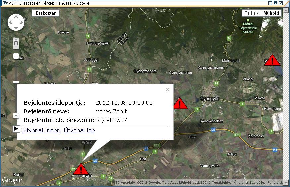This screenshot has height=187, width=290.
Task: Click the Mátrafüred town label
Action: (231, 61)
